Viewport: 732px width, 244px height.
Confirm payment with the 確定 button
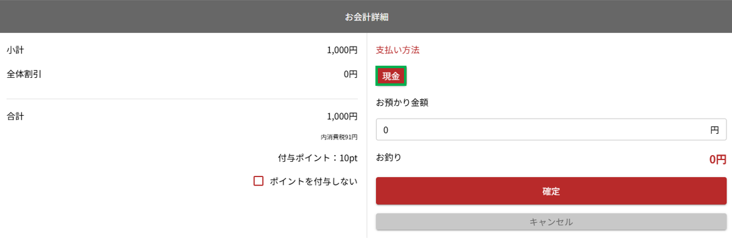[x=551, y=191]
